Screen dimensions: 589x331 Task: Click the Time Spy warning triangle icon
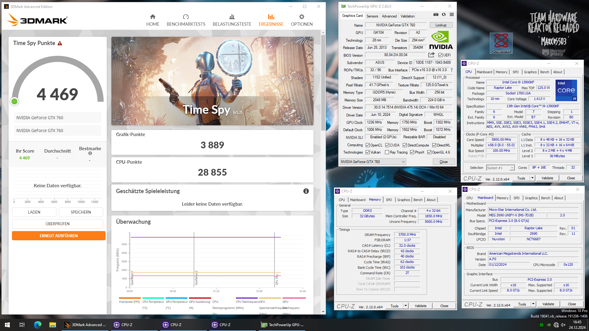click(x=60, y=43)
